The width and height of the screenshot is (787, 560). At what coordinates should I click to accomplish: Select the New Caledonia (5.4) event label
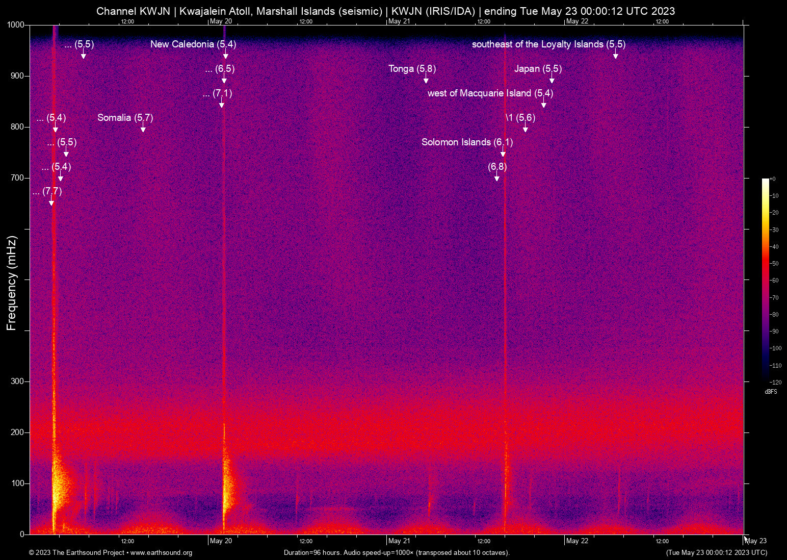click(x=193, y=44)
